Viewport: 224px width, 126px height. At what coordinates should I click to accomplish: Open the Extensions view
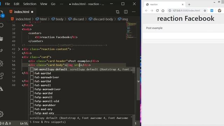pos(1,76)
